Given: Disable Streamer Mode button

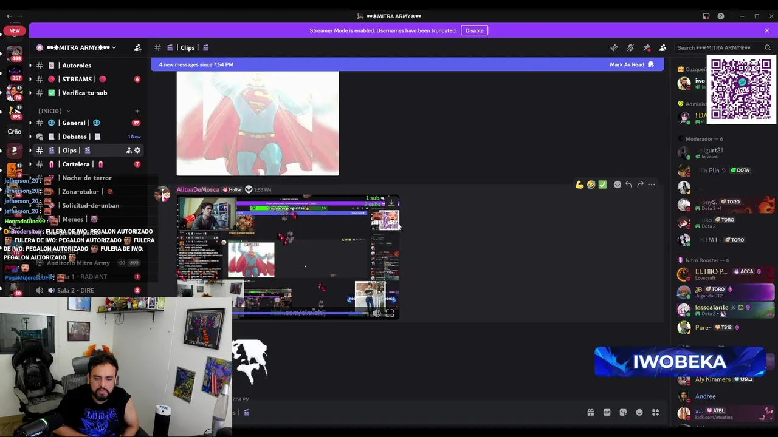Looking at the screenshot, I should coord(474,30).
